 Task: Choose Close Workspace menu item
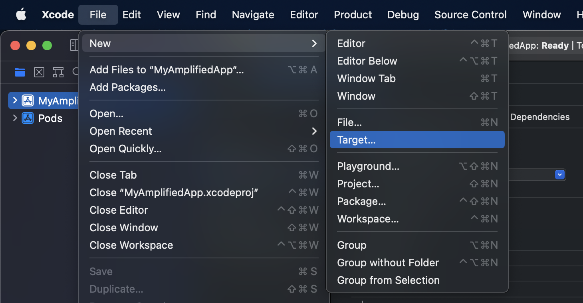point(203,245)
